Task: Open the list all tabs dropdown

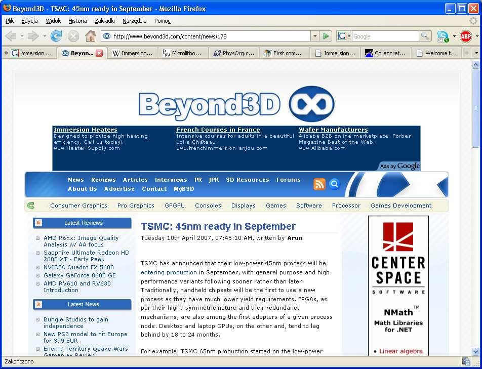Action: [x=476, y=53]
